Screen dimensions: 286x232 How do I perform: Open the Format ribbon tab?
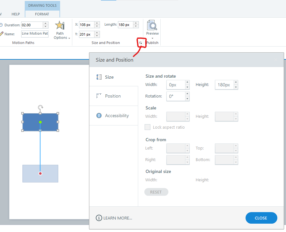42,14
